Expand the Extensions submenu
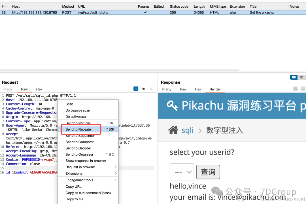 [88, 173]
